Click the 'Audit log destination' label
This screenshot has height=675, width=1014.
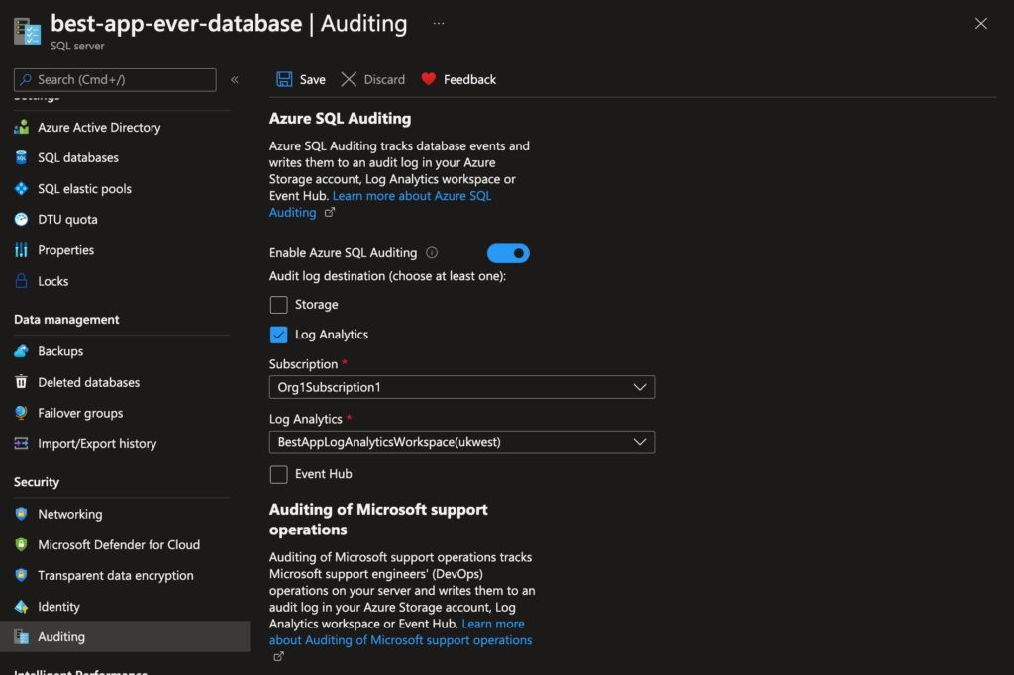click(x=387, y=276)
